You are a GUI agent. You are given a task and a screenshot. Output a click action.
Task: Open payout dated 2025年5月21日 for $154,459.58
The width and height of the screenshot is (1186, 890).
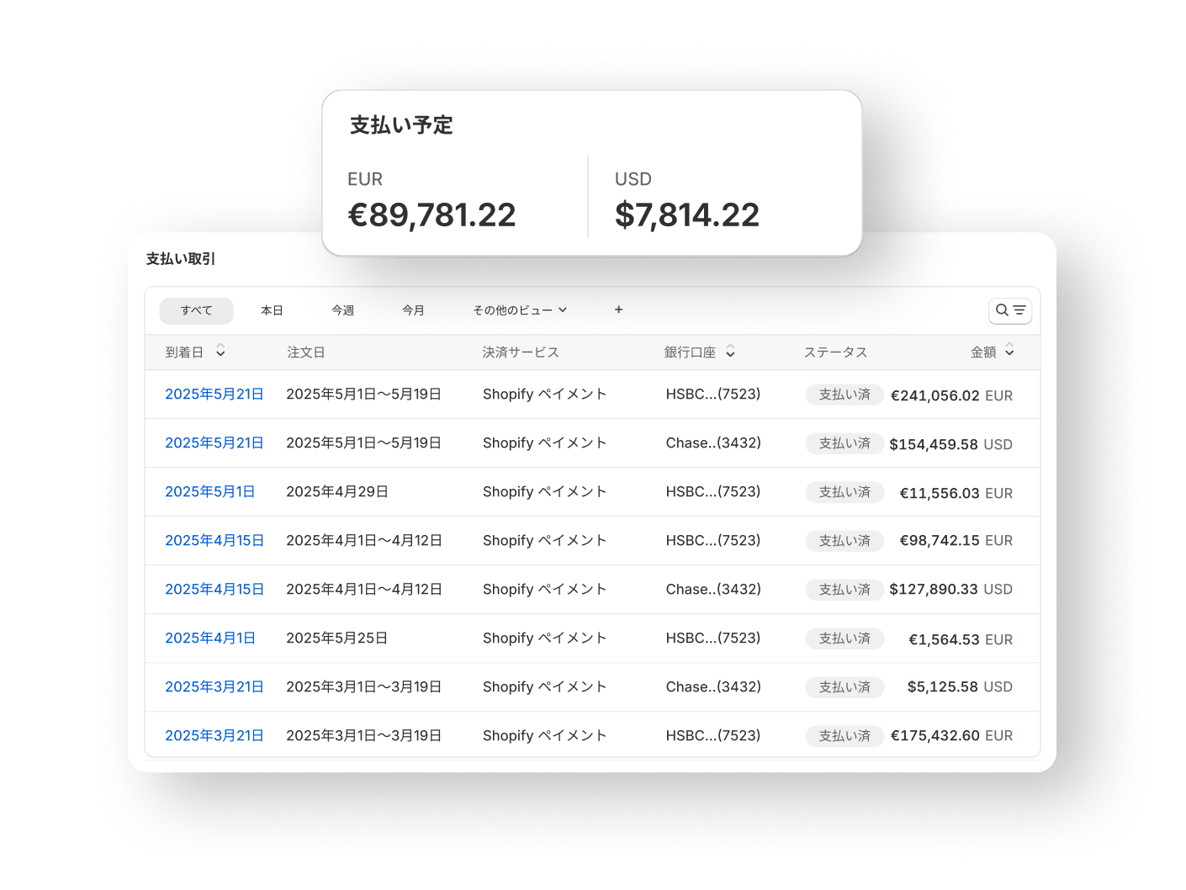point(214,443)
